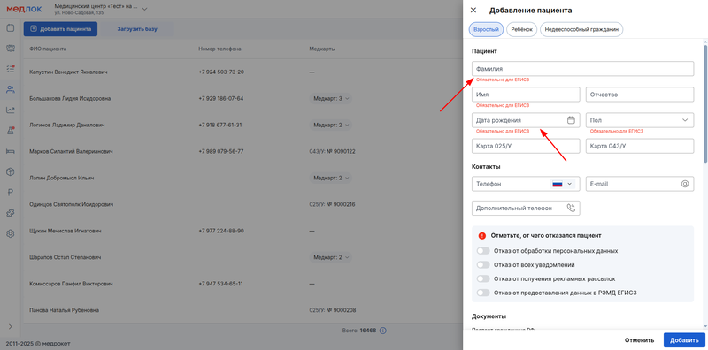Click phone number +7 929 186-07-64
Viewport: 708px width, 350px height.
click(x=221, y=98)
